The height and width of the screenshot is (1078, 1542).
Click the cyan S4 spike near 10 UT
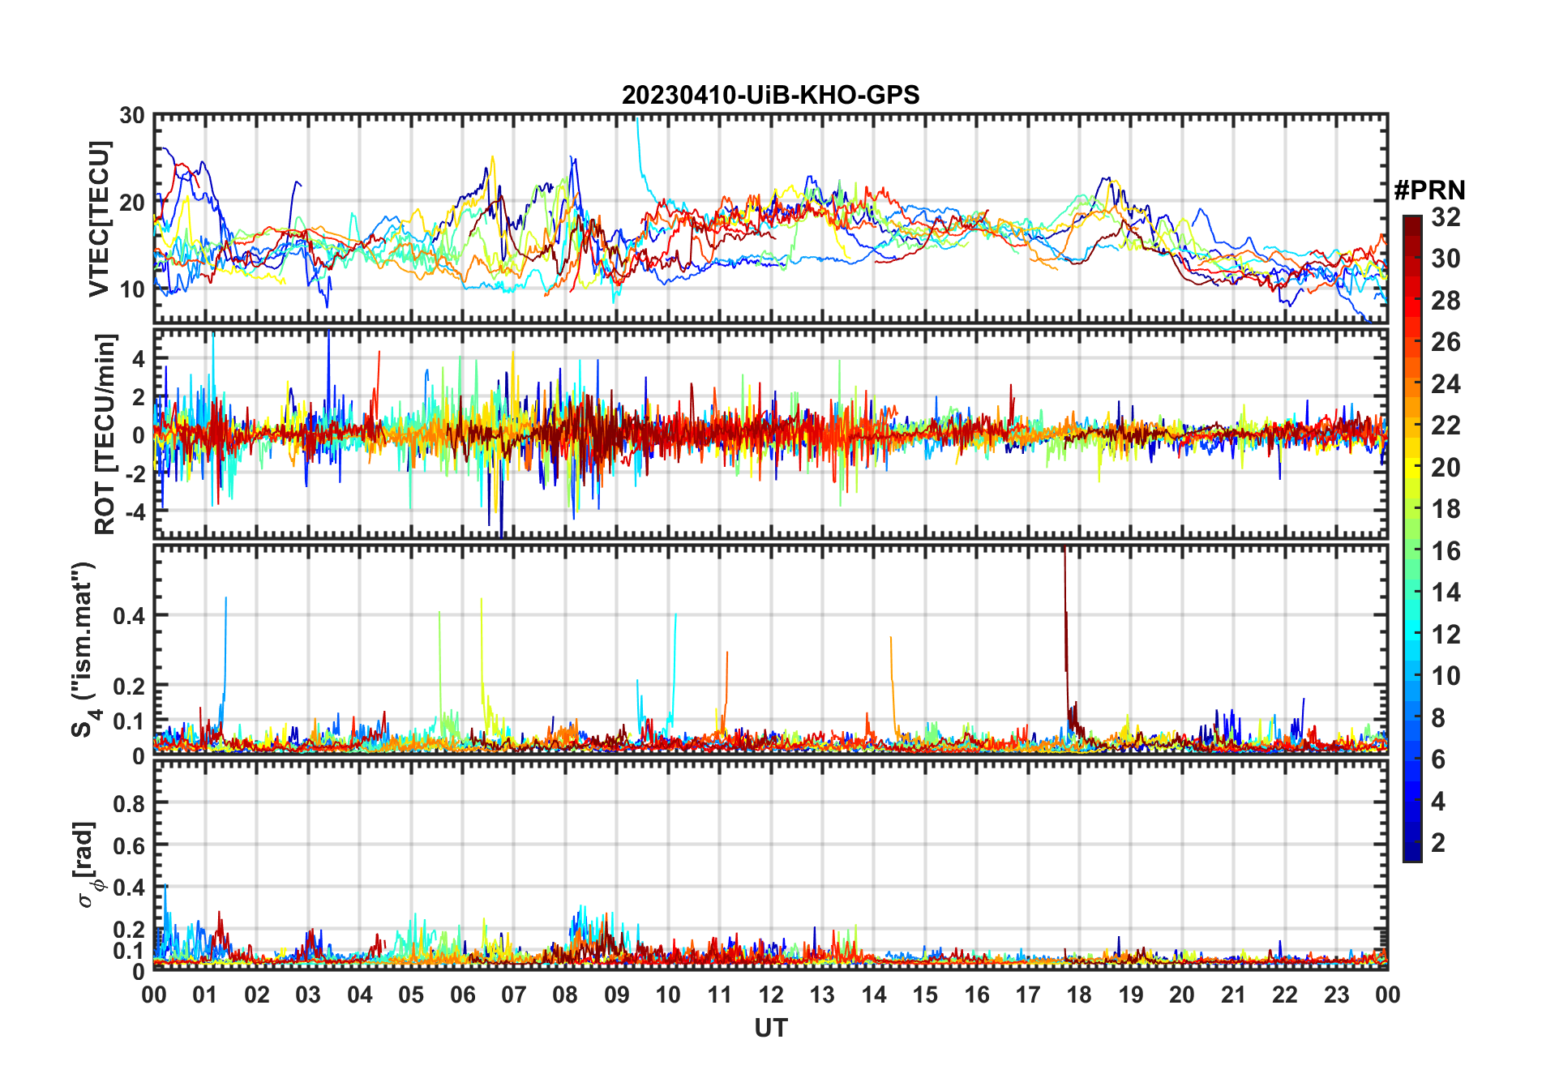[x=675, y=648]
